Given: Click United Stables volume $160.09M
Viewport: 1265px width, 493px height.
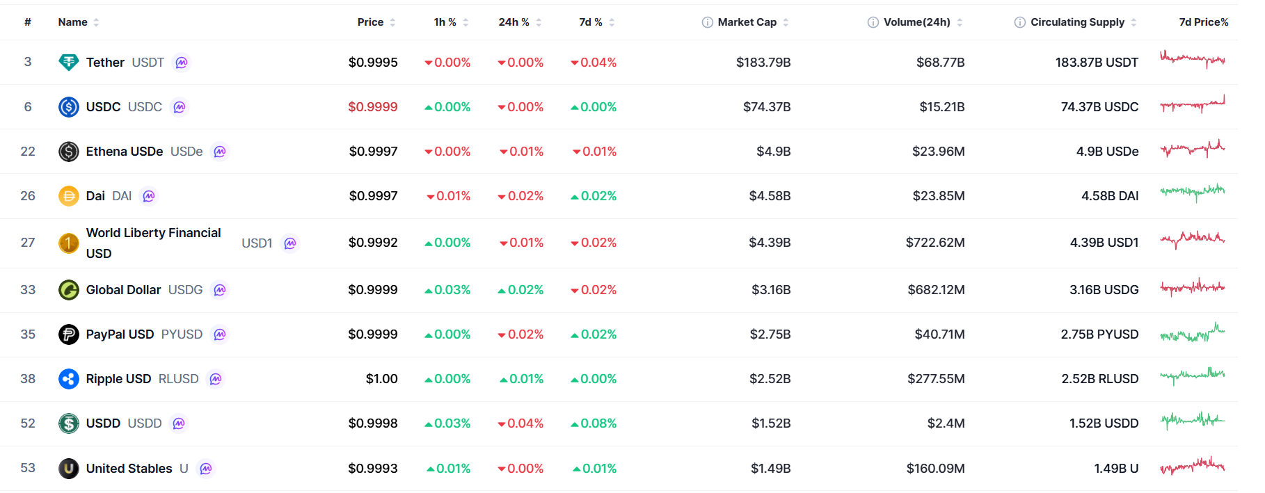Looking at the screenshot, I should click(x=936, y=469).
